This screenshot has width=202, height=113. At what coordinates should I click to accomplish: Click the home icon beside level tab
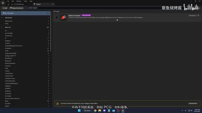tap(9, 4)
